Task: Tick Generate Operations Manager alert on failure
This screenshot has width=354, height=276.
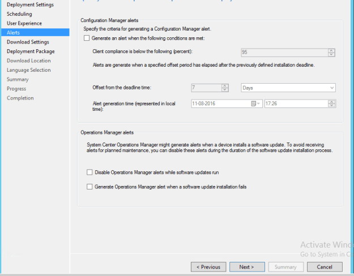Action: (89, 187)
